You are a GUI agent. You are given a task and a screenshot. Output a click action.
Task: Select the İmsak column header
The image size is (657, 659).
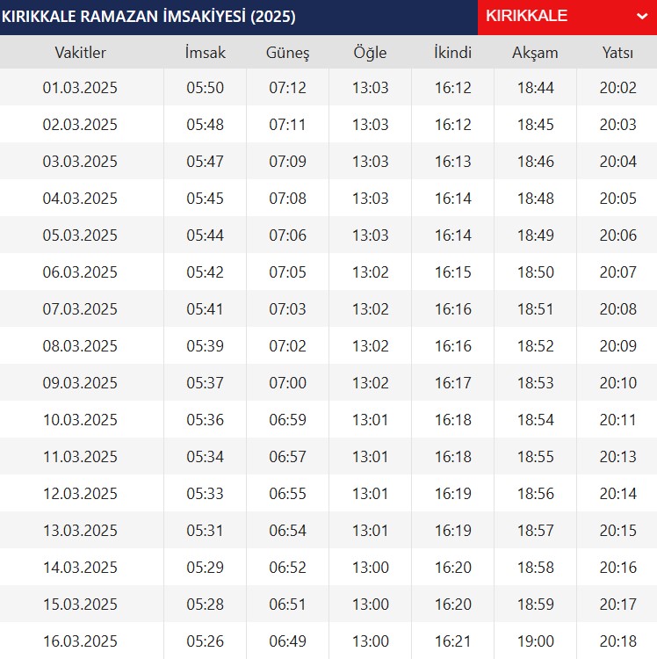205,53
